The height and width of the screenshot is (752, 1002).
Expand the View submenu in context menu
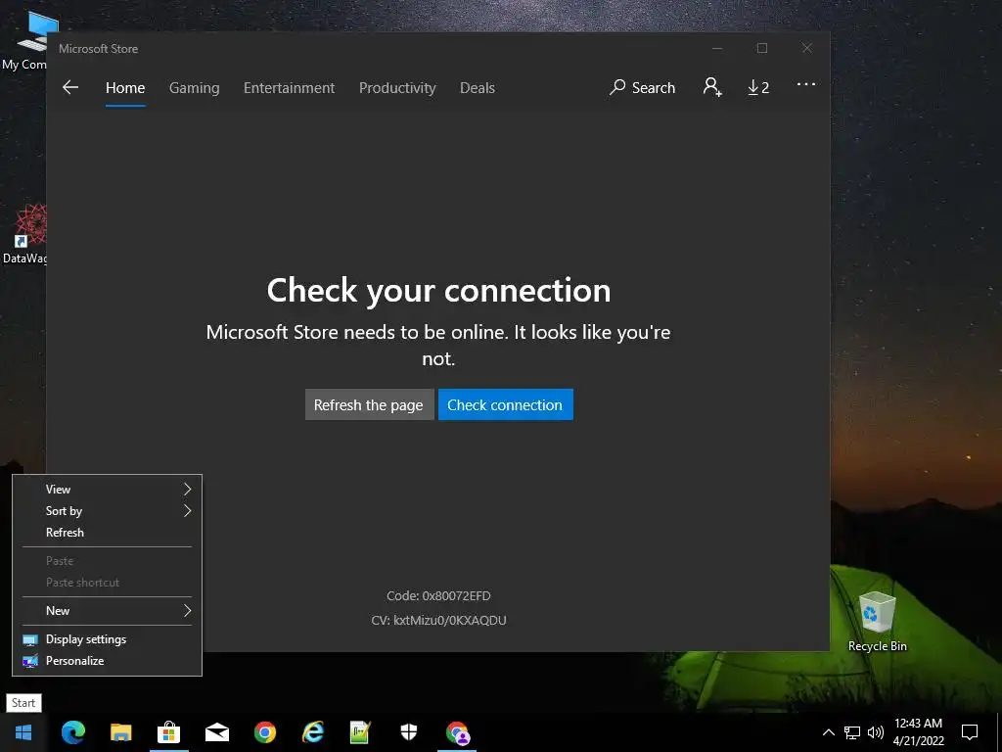pyautogui.click(x=108, y=490)
